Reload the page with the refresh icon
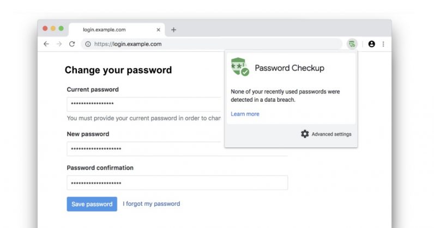The image size is (434, 228). [72, 44]
